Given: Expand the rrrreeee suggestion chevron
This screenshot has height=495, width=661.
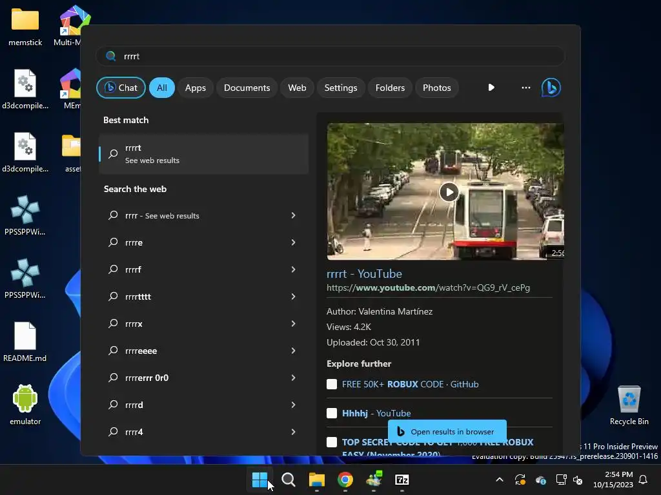Looking at the screenshot, I should 293,351.
